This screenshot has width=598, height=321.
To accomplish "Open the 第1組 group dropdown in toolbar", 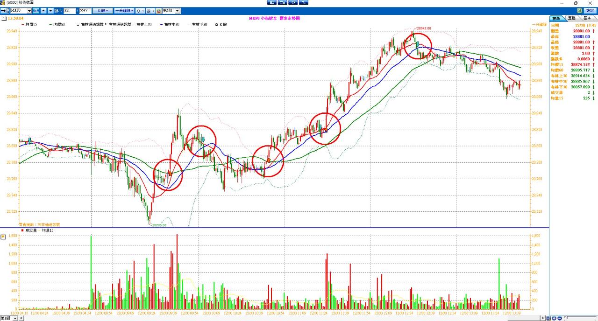I will (x=178, y=10).
